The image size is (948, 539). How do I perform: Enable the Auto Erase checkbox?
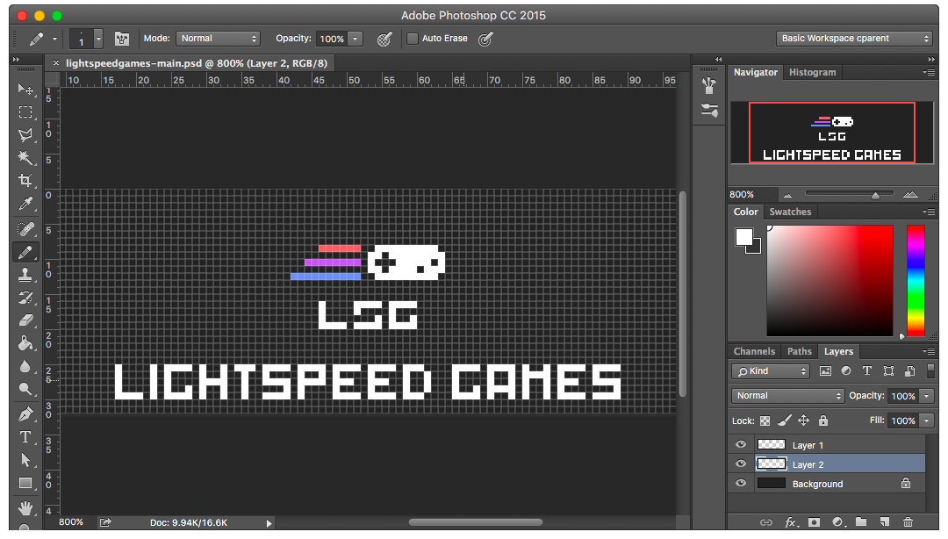click(x=412, y=39)
